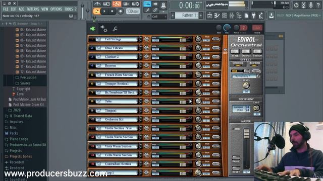Toggle wait for input before recording

(x=106, y=4)
